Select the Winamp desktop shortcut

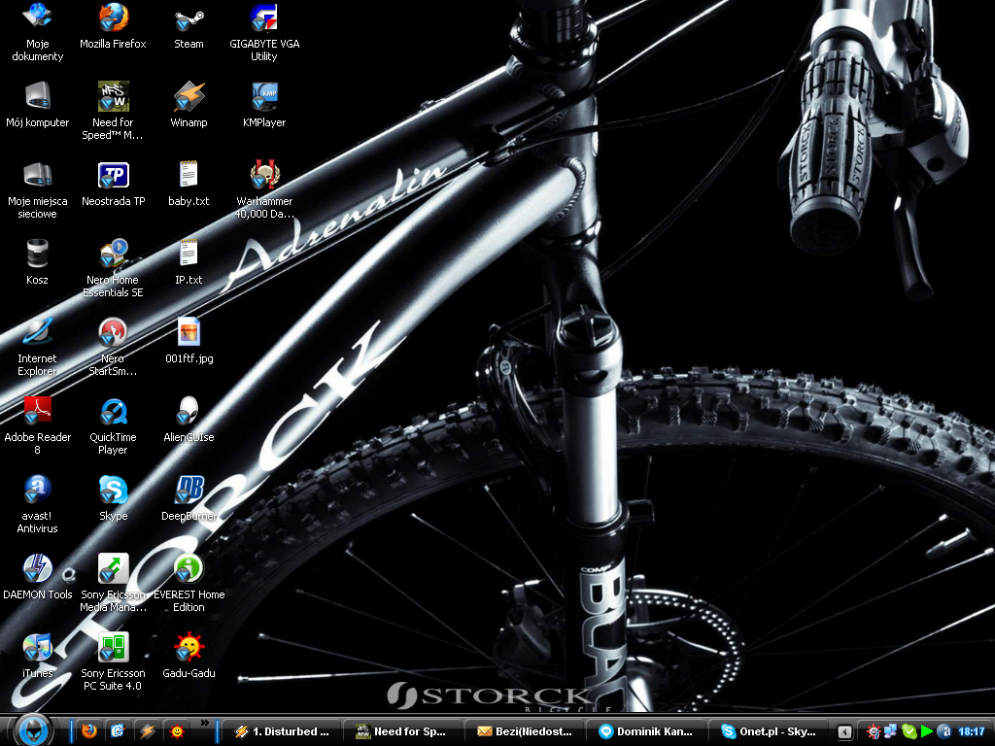(x=189, y=105)
